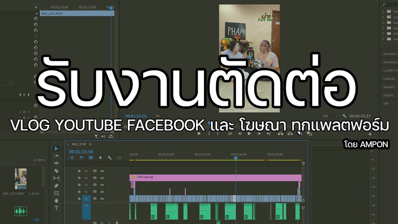
Task: Open IMG_3130 sequence panel menu
Action: pyautogui.click(x=90, y=144)
